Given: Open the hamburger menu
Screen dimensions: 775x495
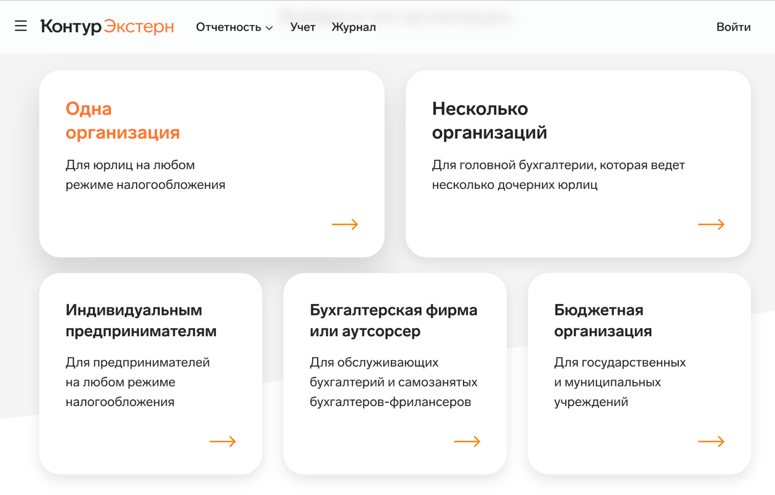Looking at the screenshot, I should [x=21, y=26].
